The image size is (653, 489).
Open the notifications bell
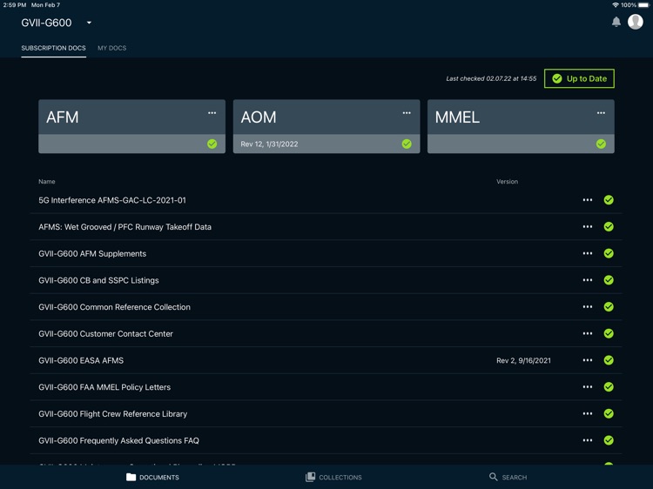coord(616,22)
